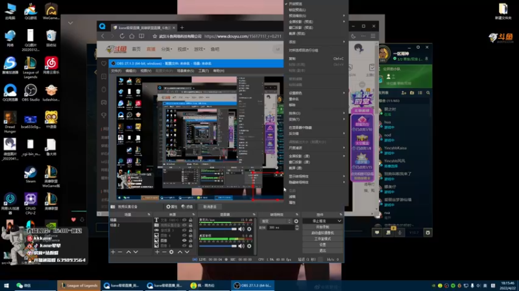
Task: Click the add friend icon in League client
Action: 404,93
